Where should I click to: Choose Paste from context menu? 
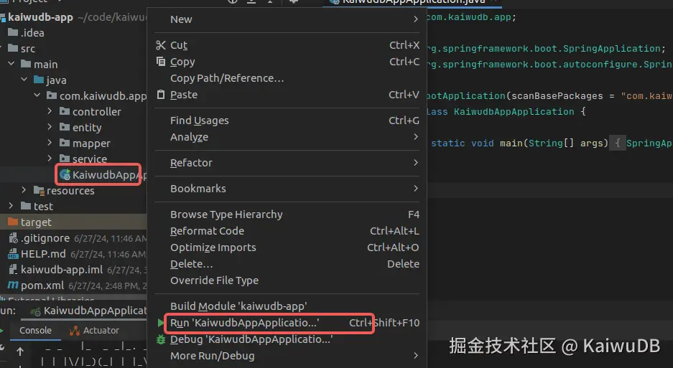tap(287, 95)
